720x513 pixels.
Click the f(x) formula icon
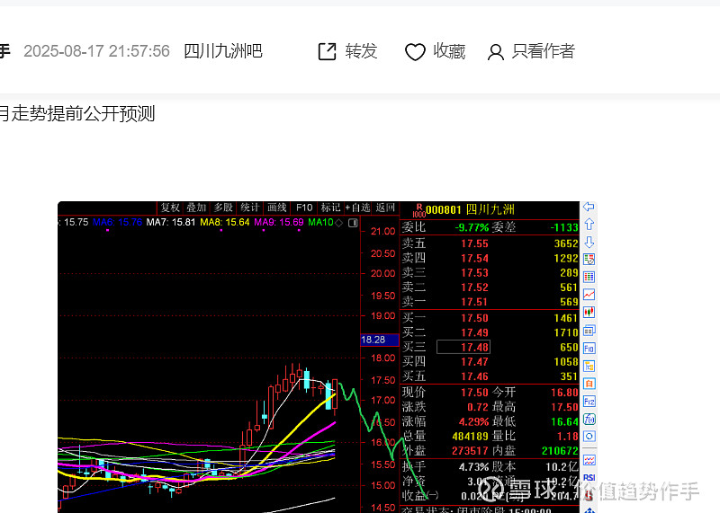[x=589, y=419]
